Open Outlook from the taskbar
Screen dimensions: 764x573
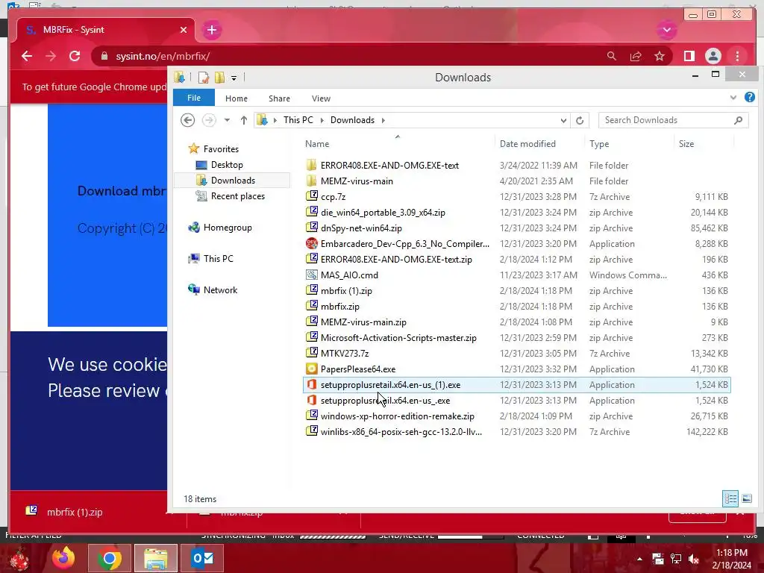tap(202, 558)
